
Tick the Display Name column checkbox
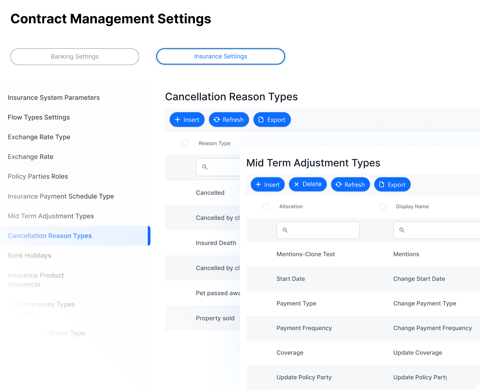point(383,206)
